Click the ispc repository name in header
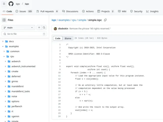Image resolution: width=163 pixels, height=122 pixels. (x=27, y=4)
